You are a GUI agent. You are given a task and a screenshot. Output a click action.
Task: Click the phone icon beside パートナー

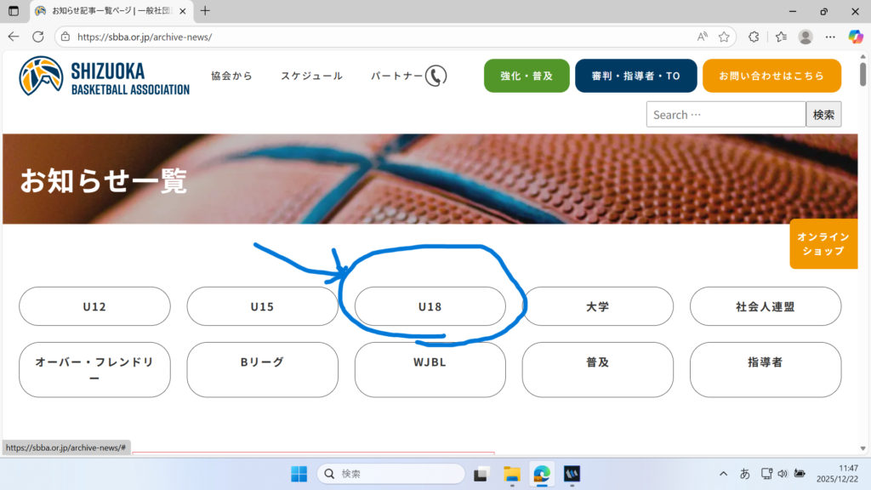coord(435,76)
